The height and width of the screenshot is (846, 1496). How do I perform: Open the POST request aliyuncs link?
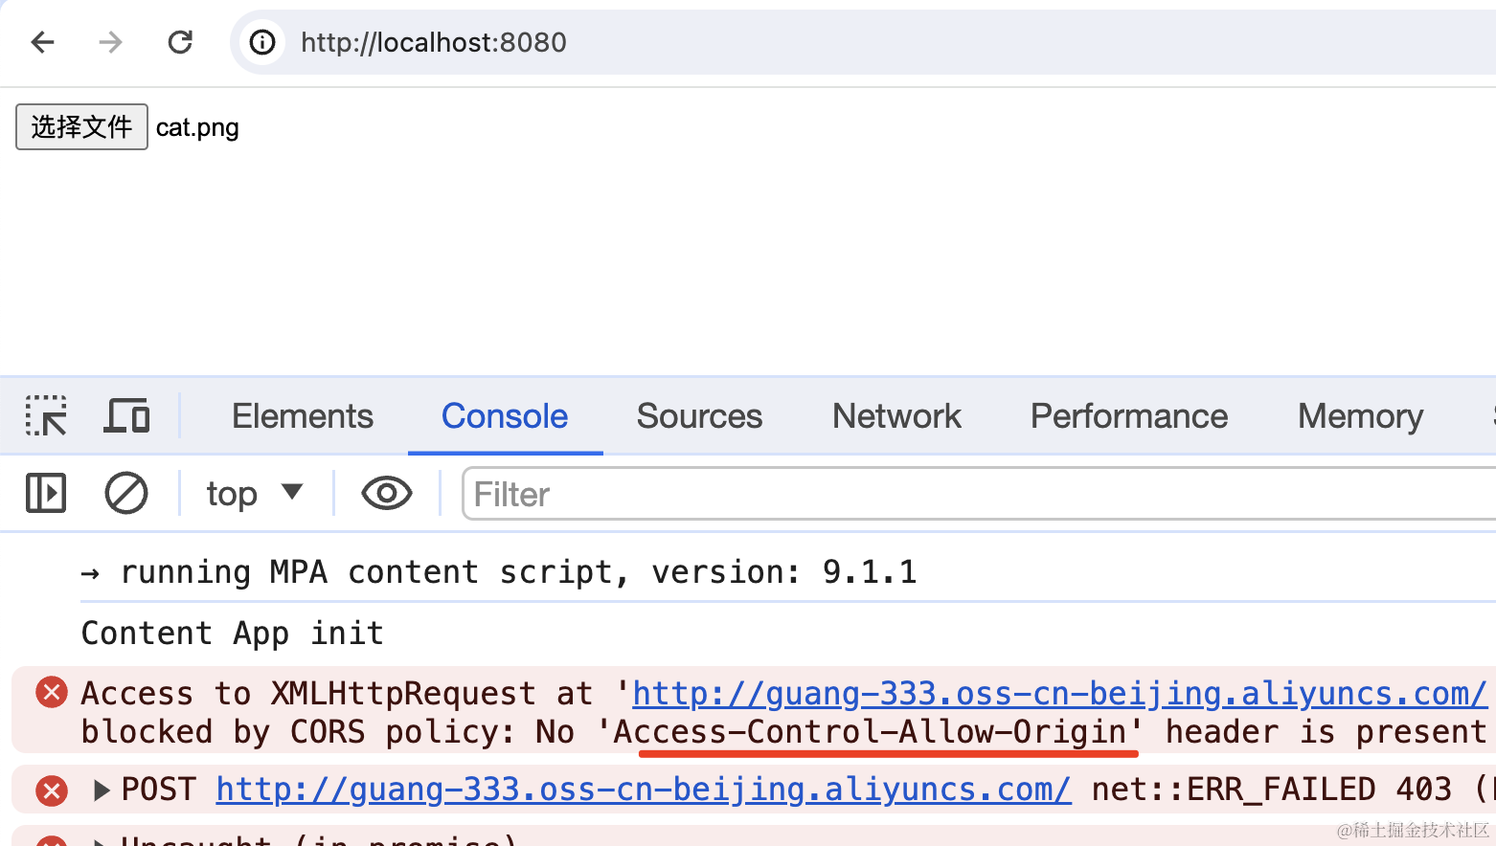pyautogui.click(x=644, y=790)
